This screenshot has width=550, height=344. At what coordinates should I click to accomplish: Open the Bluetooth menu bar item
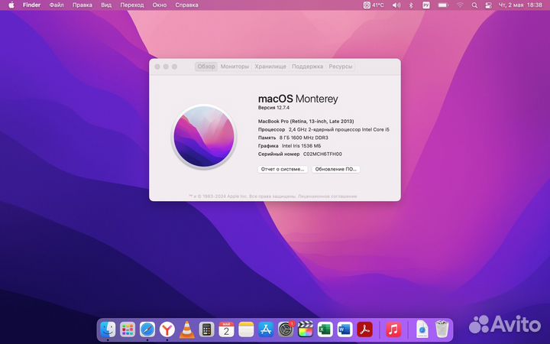pyautogui.click(x=412, y=5)
